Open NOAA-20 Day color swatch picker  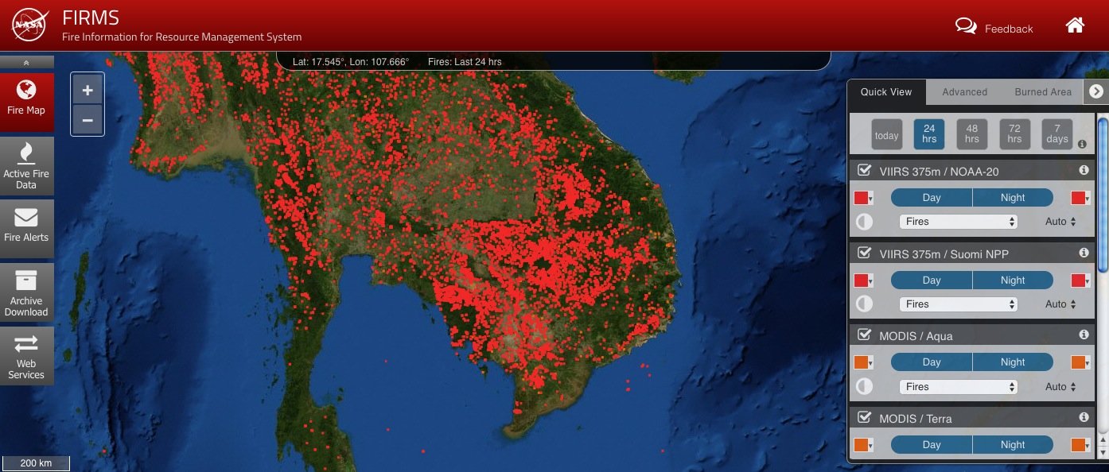click(x=863, y=198)
